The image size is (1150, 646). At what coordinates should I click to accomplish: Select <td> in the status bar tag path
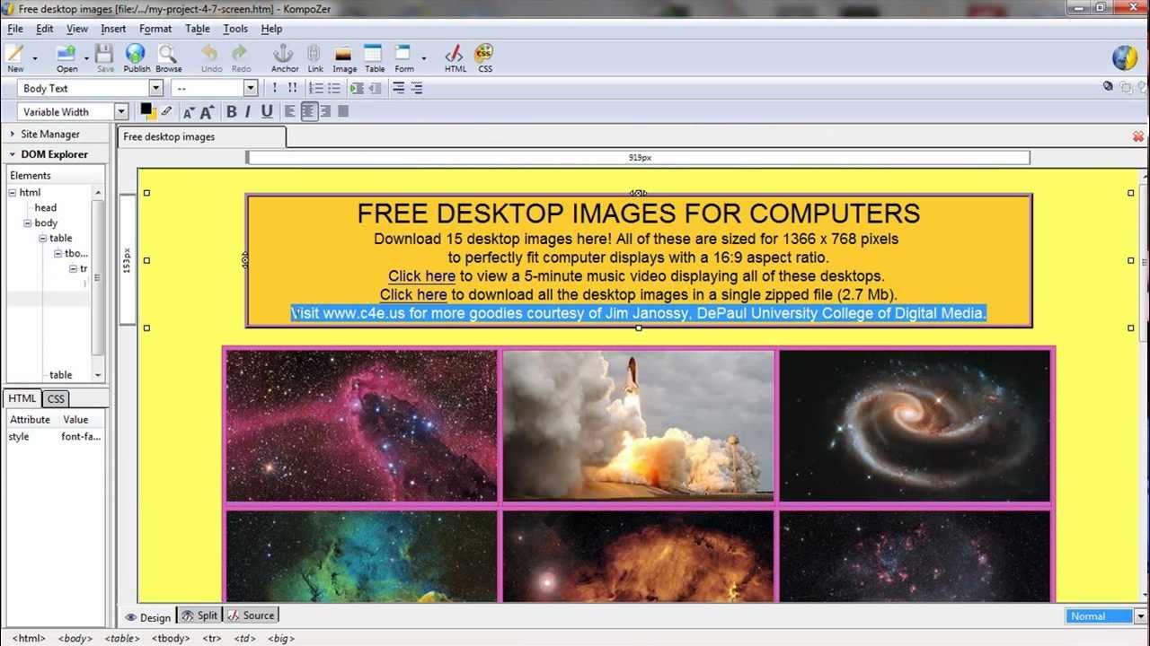(x=244, y=639)
